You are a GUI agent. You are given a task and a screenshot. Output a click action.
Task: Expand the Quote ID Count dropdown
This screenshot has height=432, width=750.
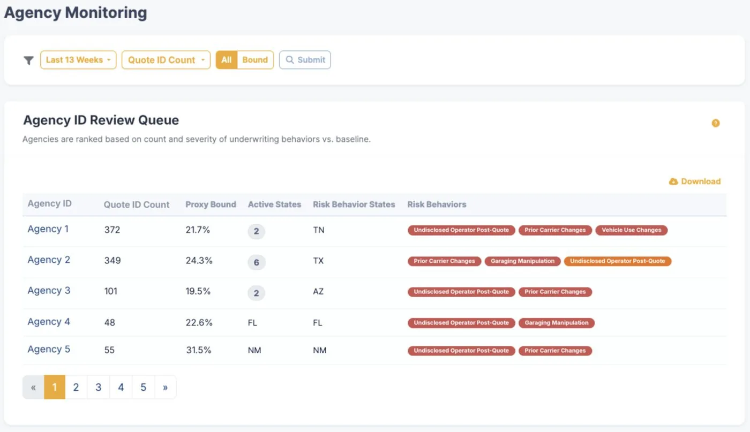point(166,60)
